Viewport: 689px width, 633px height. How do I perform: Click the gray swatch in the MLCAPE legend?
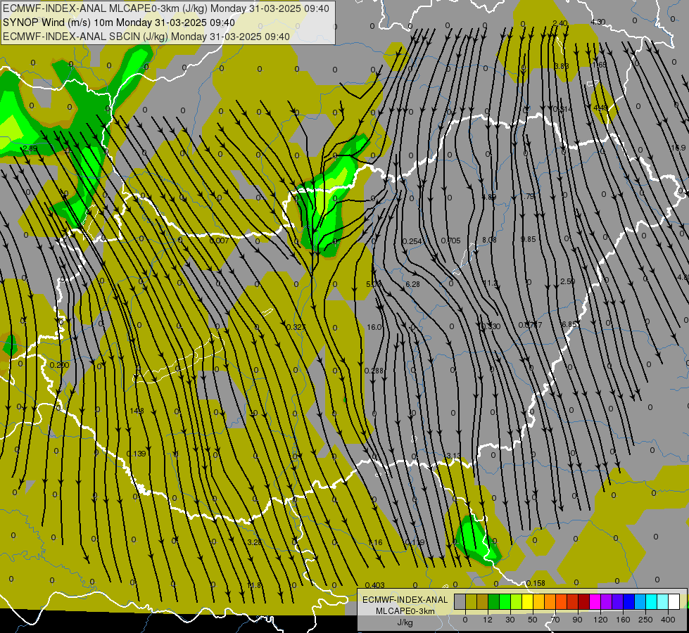click(460, 601)
